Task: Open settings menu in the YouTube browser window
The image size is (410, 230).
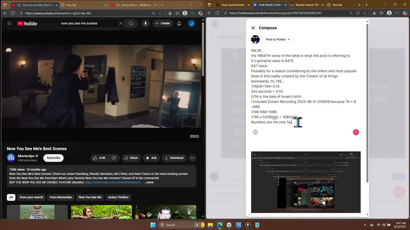Action: point(193,13)
